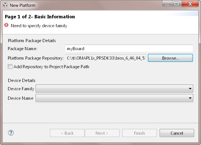Click the Device Family label

tap(21, 89)
